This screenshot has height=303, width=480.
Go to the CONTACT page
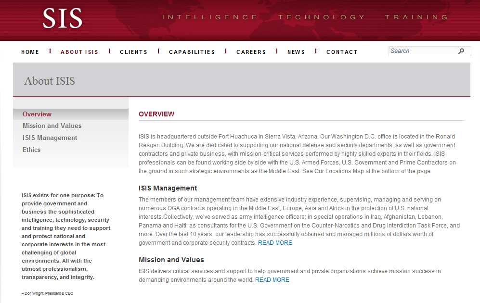[342, 52]
